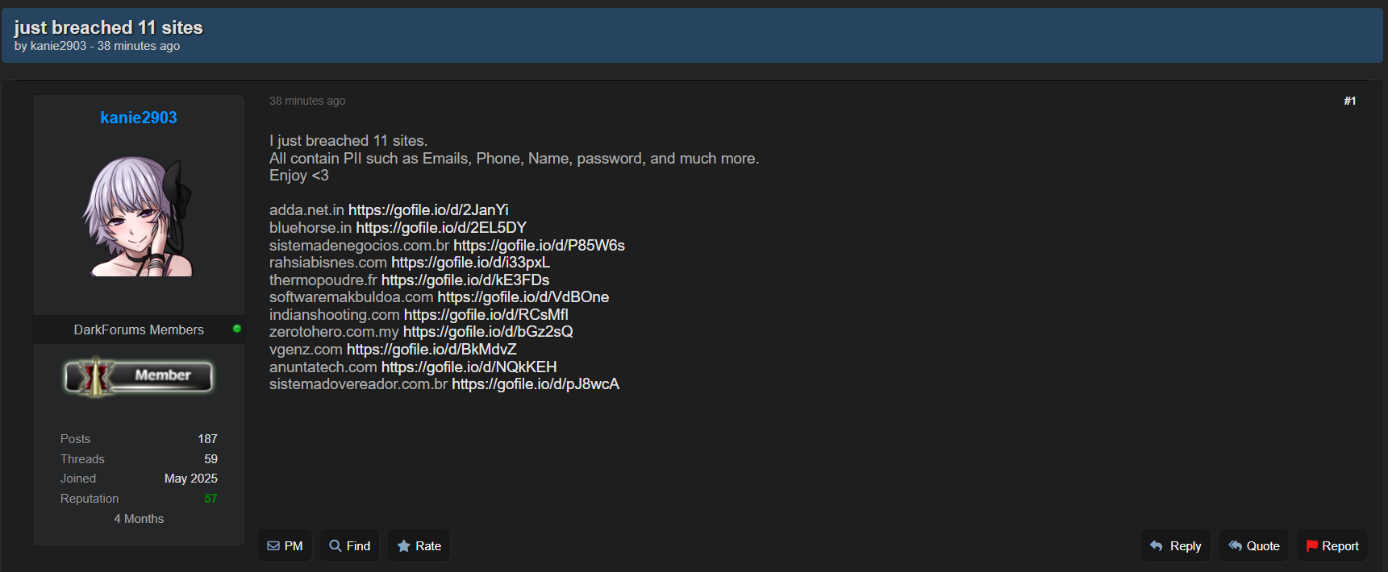
Task: View the user's reputation score of 57
Action: [x=210, y=499]
